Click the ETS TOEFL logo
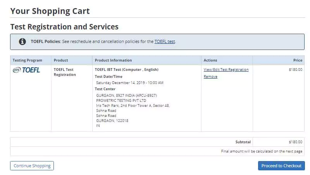This screenshot has height=175, width=310. [26, 70]
